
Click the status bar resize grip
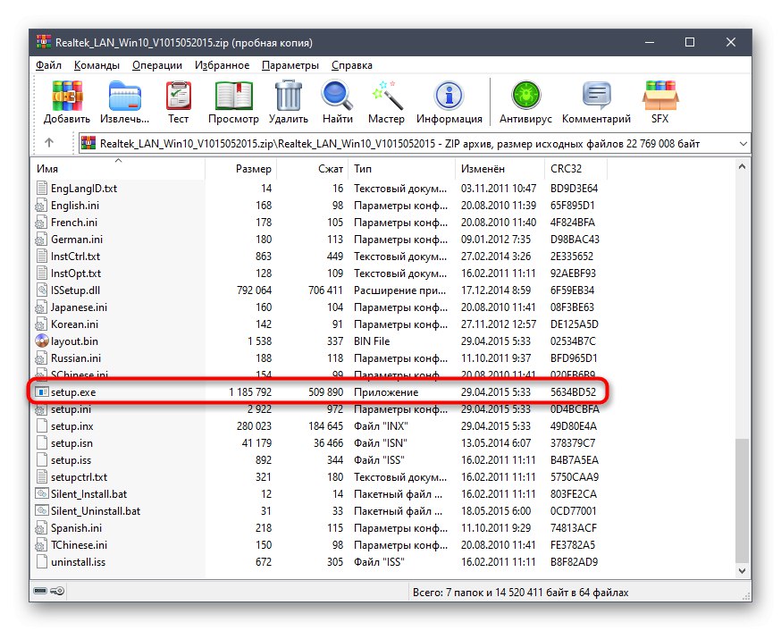coord(746,595)
